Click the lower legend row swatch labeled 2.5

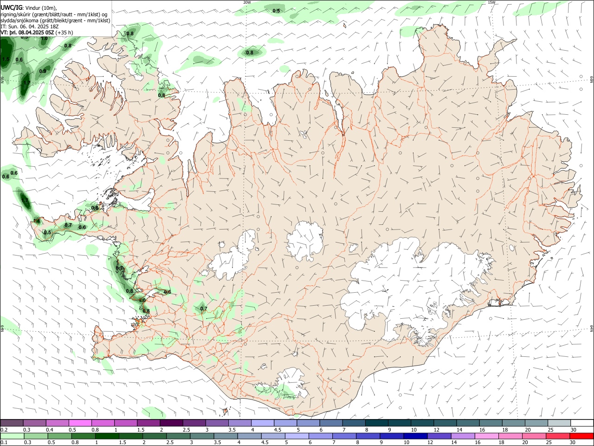pos(178,436)
